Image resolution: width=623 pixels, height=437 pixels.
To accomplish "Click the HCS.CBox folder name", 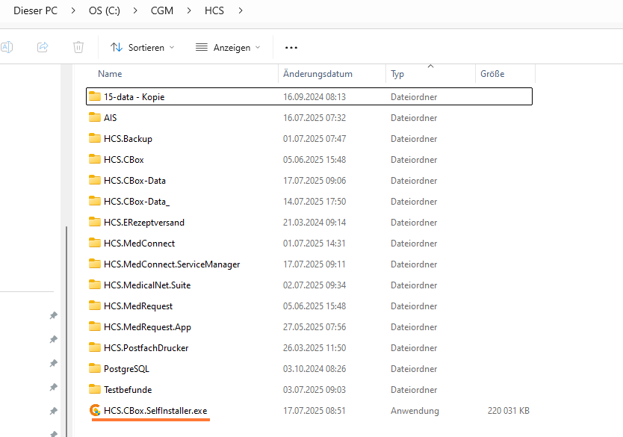I will (x=123, y=160).
